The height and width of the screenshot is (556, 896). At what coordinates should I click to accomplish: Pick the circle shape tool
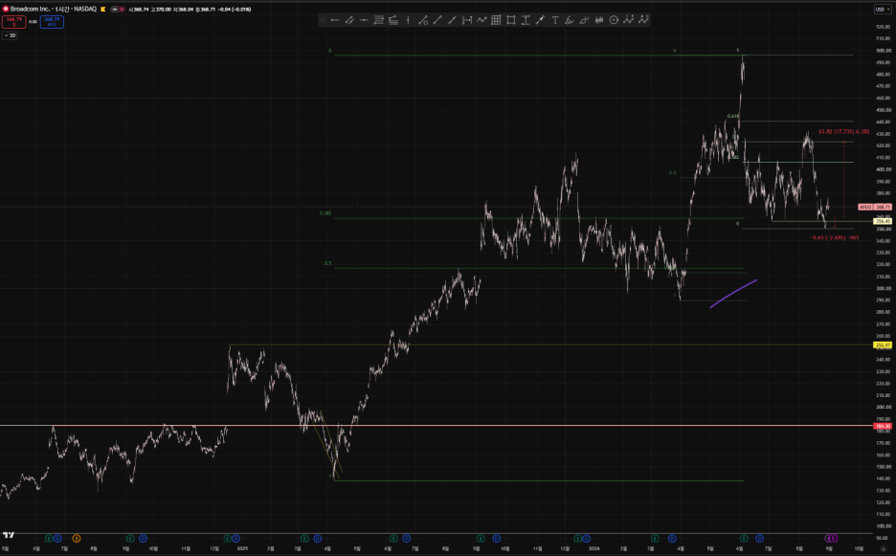(614, 20)
